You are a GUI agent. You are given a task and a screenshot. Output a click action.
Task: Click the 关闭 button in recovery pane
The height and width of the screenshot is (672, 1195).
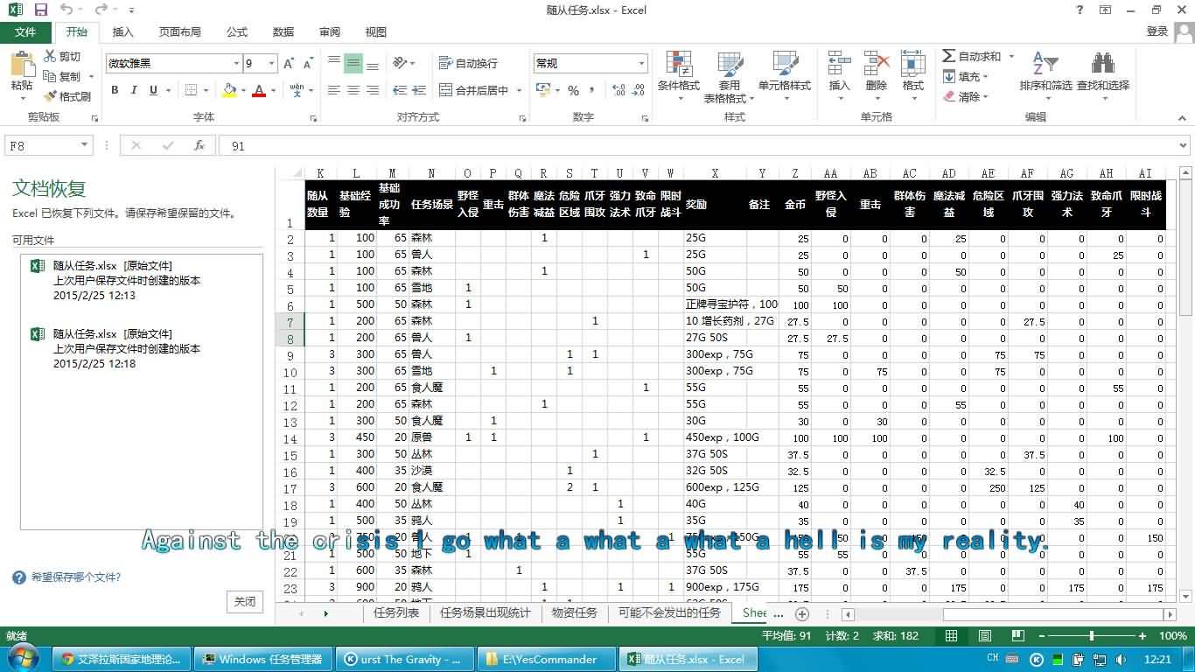tap(245, 601)
